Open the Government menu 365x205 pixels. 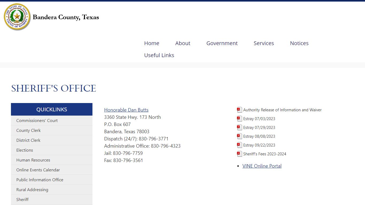222,43
